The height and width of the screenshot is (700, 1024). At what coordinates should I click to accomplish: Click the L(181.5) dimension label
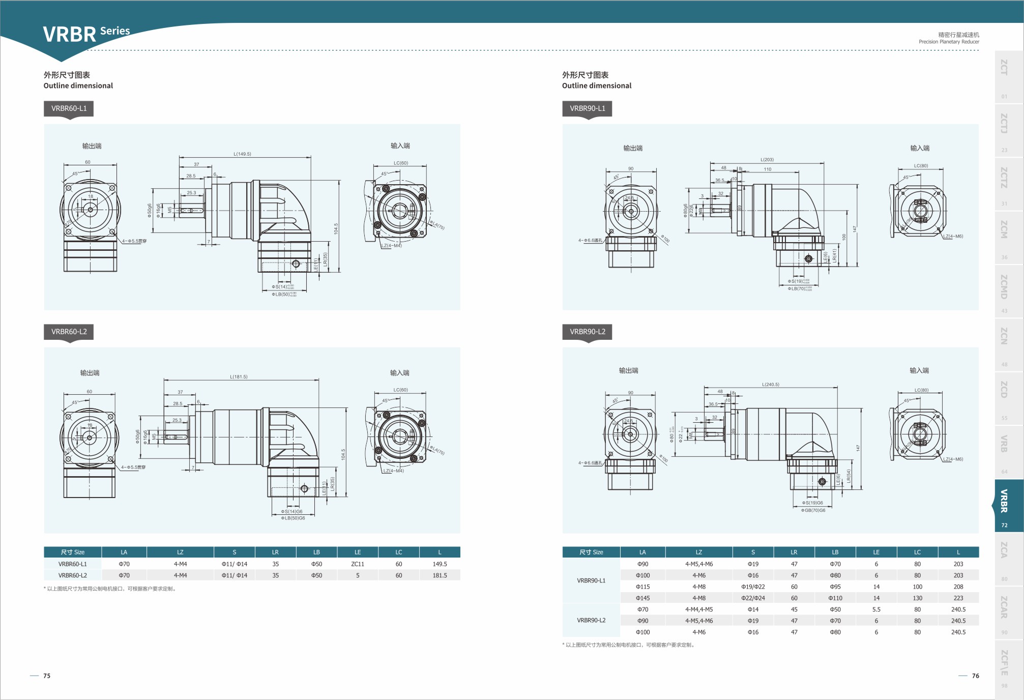tap(239, 377)
